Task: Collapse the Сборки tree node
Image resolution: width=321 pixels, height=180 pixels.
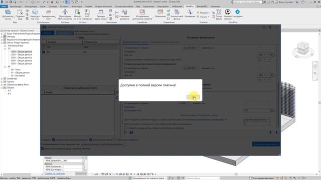Action: pyautogui.click(x=2, y=87)
